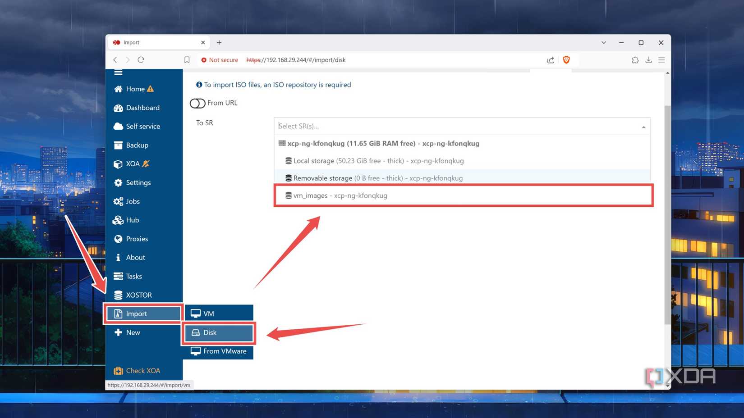The width and height of the screenshot is (744, 418).
Task: Open the tab search dropdown chevron
Action: pos(603,43)
